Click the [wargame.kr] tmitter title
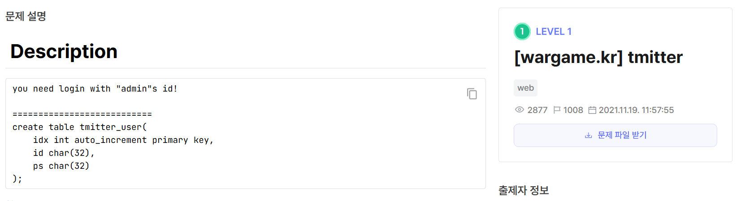Image resolution: width=741 pixels, height=201 pixels. click(x=598, y=57)
